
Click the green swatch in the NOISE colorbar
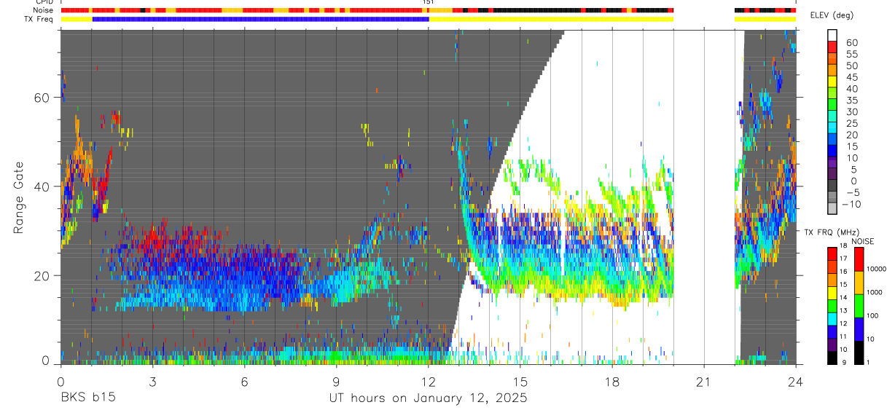pos(859,306)
